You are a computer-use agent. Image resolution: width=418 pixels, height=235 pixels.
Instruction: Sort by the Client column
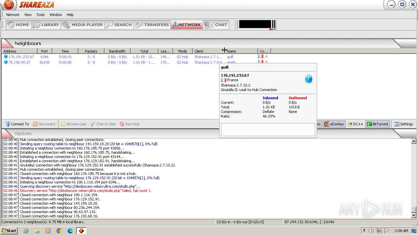[209, 51]
